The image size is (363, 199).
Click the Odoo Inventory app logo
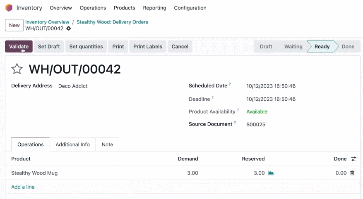[x=9, y=7]
